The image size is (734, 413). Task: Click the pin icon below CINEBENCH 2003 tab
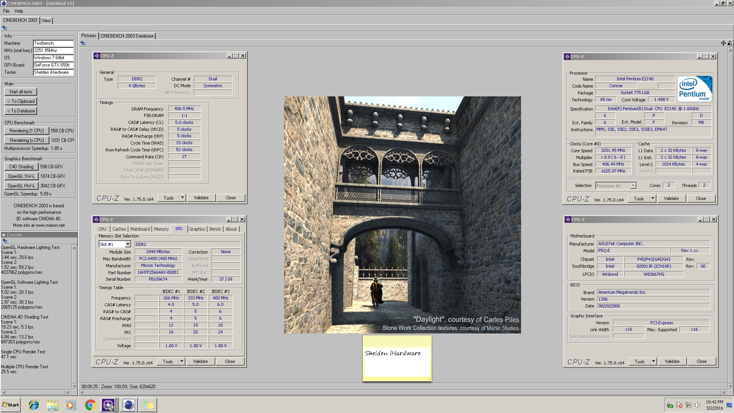pyautogui.click(x=5, y=28)
